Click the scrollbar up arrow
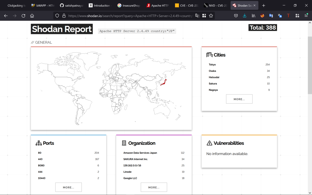 (x=310, y=23)
